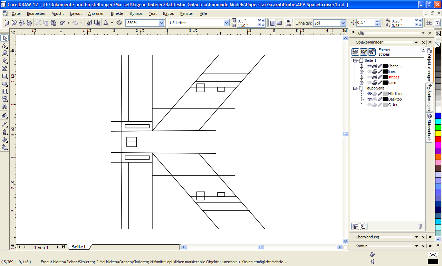Click the Undo arrow icon

pos(63,23)
